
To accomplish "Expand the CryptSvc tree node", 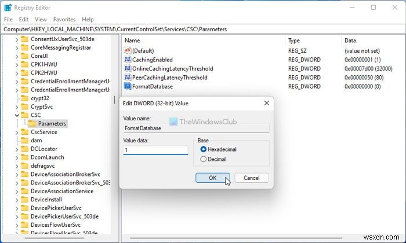I will point(17,107).
